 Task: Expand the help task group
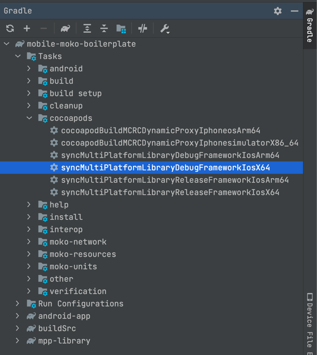(x=29, y=204)
